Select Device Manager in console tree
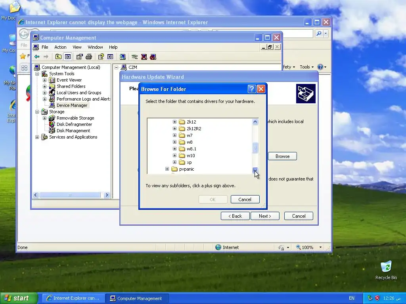 coord(72,105)
